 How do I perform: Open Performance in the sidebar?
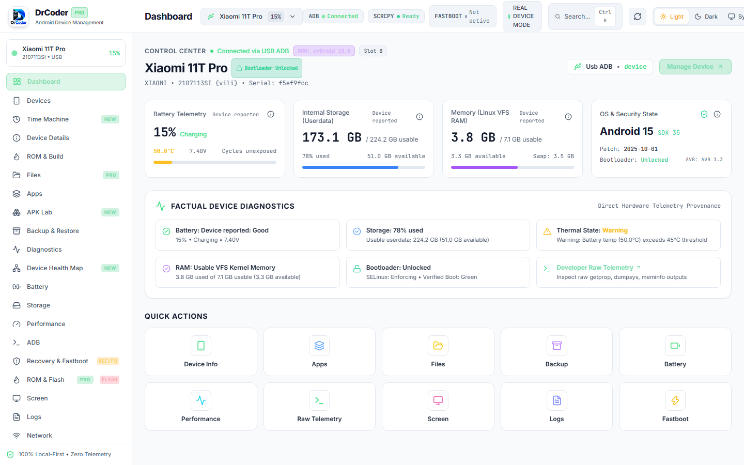click(x=66, y=324)
